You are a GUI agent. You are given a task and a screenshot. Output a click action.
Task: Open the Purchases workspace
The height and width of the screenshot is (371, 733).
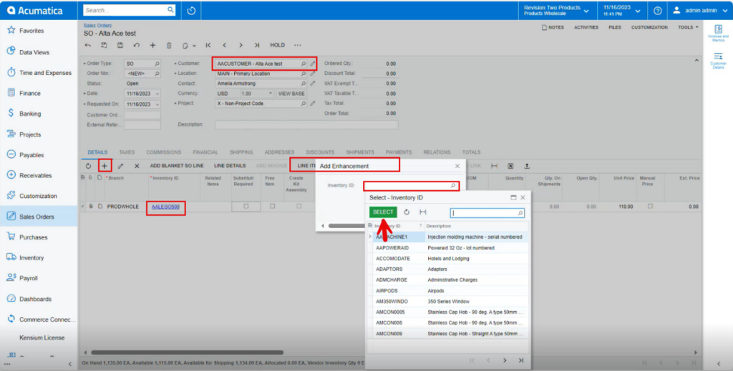pyautogui.click(x=33, y=237)
